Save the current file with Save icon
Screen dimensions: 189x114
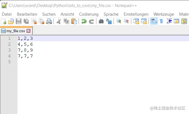point(19,21)
